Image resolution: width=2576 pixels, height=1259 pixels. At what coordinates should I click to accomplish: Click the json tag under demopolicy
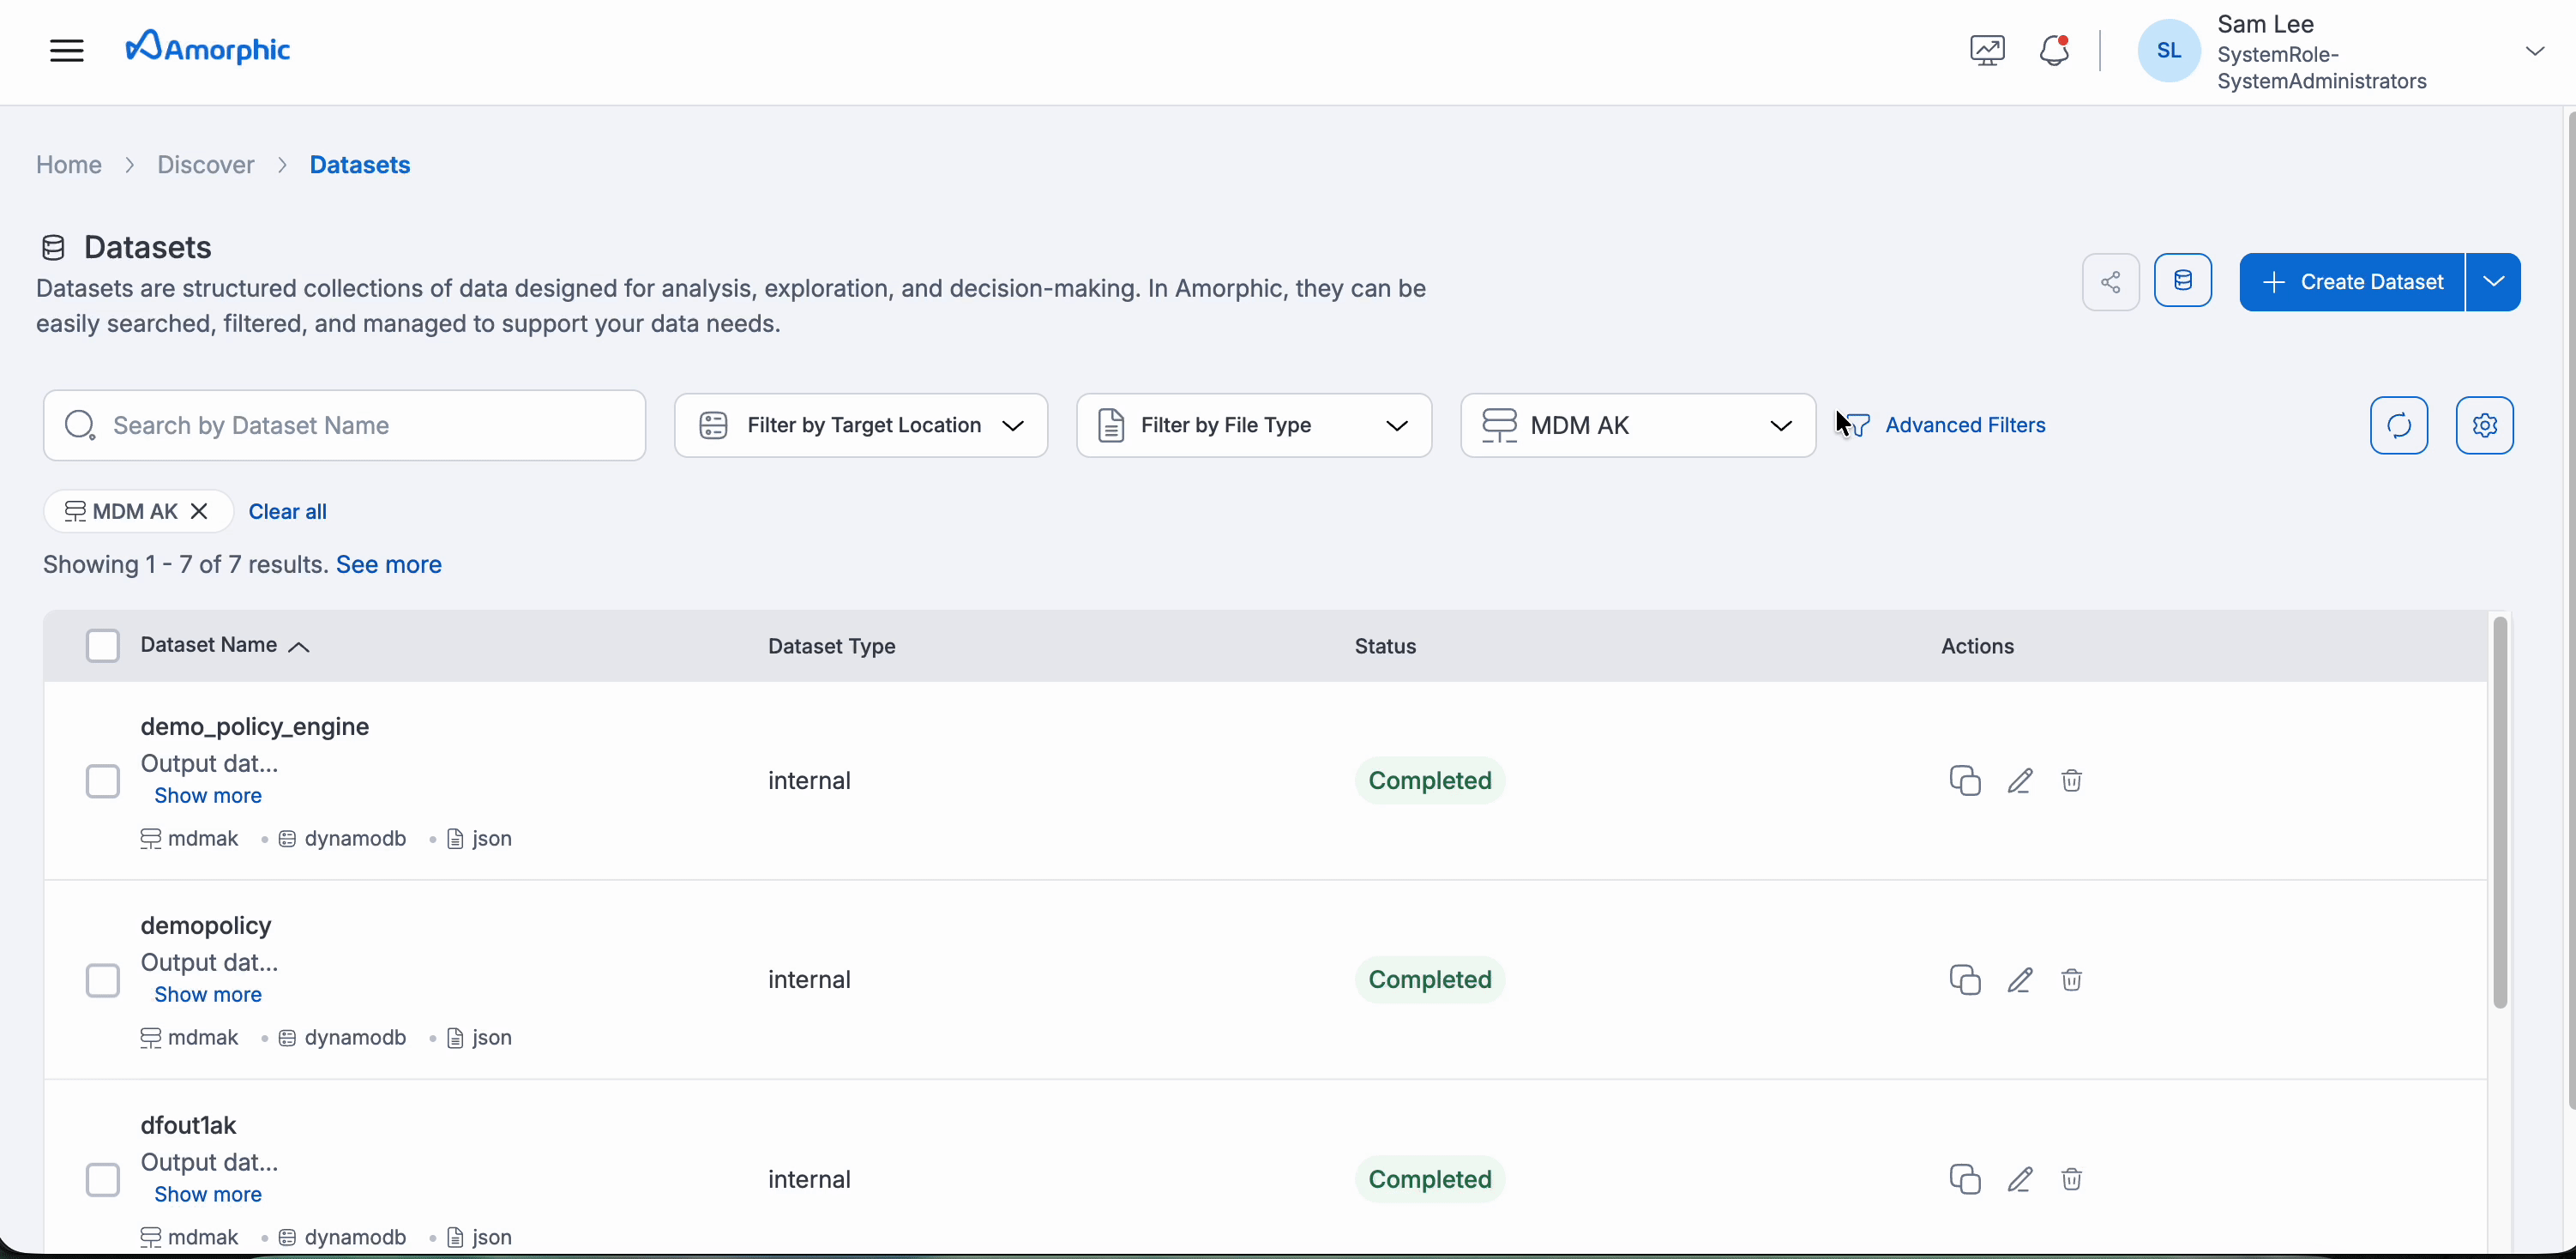click(x=479, y=1038)
